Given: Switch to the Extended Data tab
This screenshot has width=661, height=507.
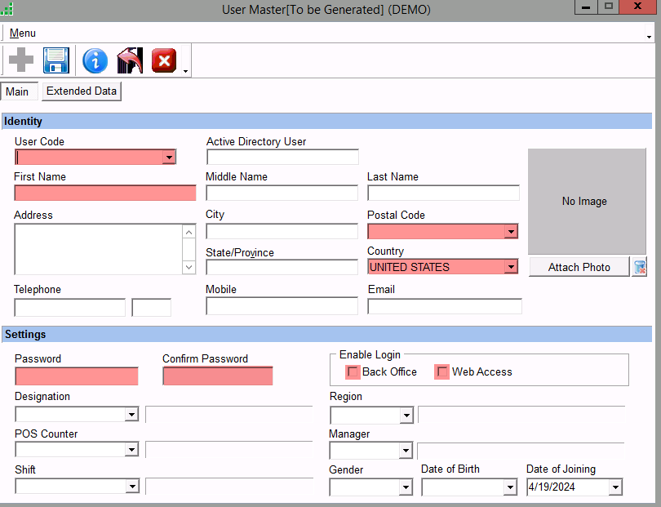Looking at the screenshot, I should tap(82, 91).
